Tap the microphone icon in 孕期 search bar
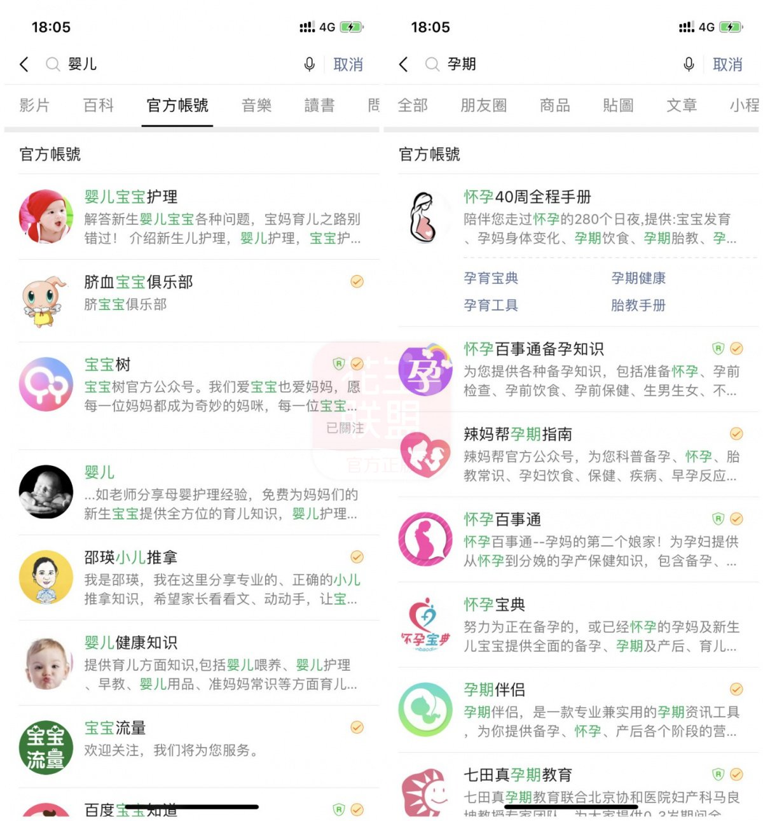Image resolution: width=763 pixels, height=821 pixels. [x=689, y=64]
